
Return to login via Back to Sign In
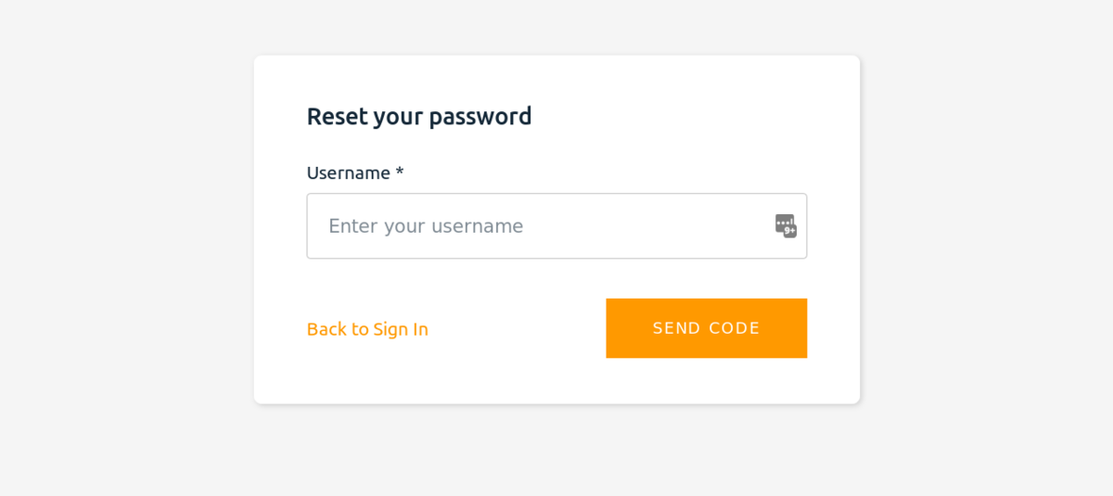click(367, 329)
